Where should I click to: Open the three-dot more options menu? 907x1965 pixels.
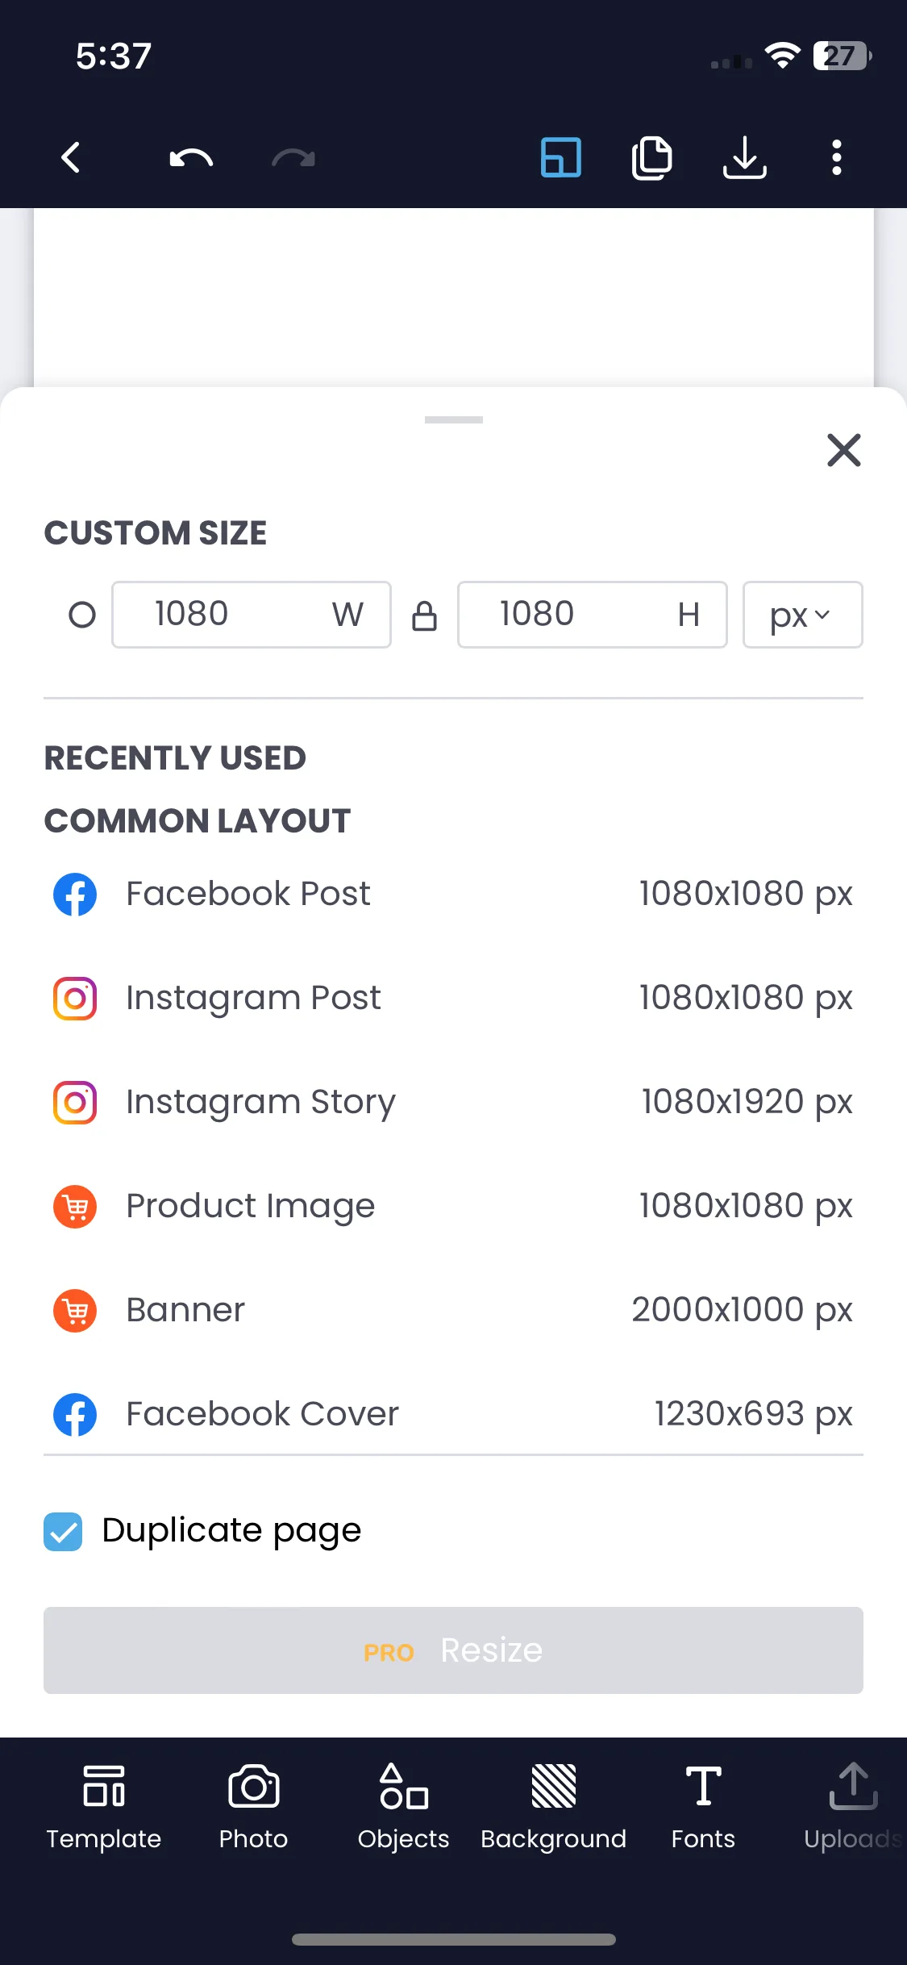pos(837,157)
